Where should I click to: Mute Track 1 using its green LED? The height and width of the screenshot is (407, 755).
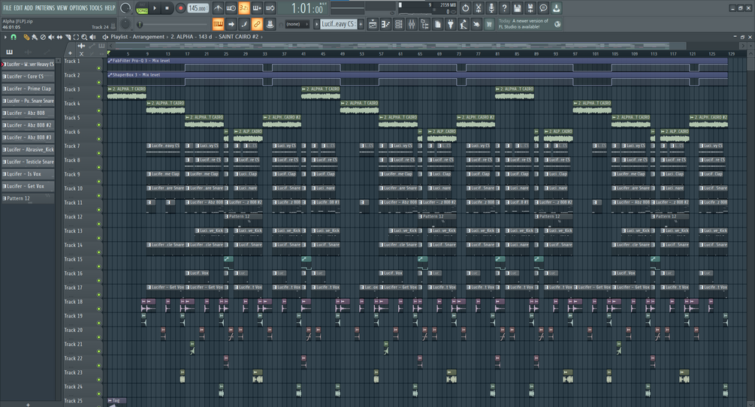(99, 68)
